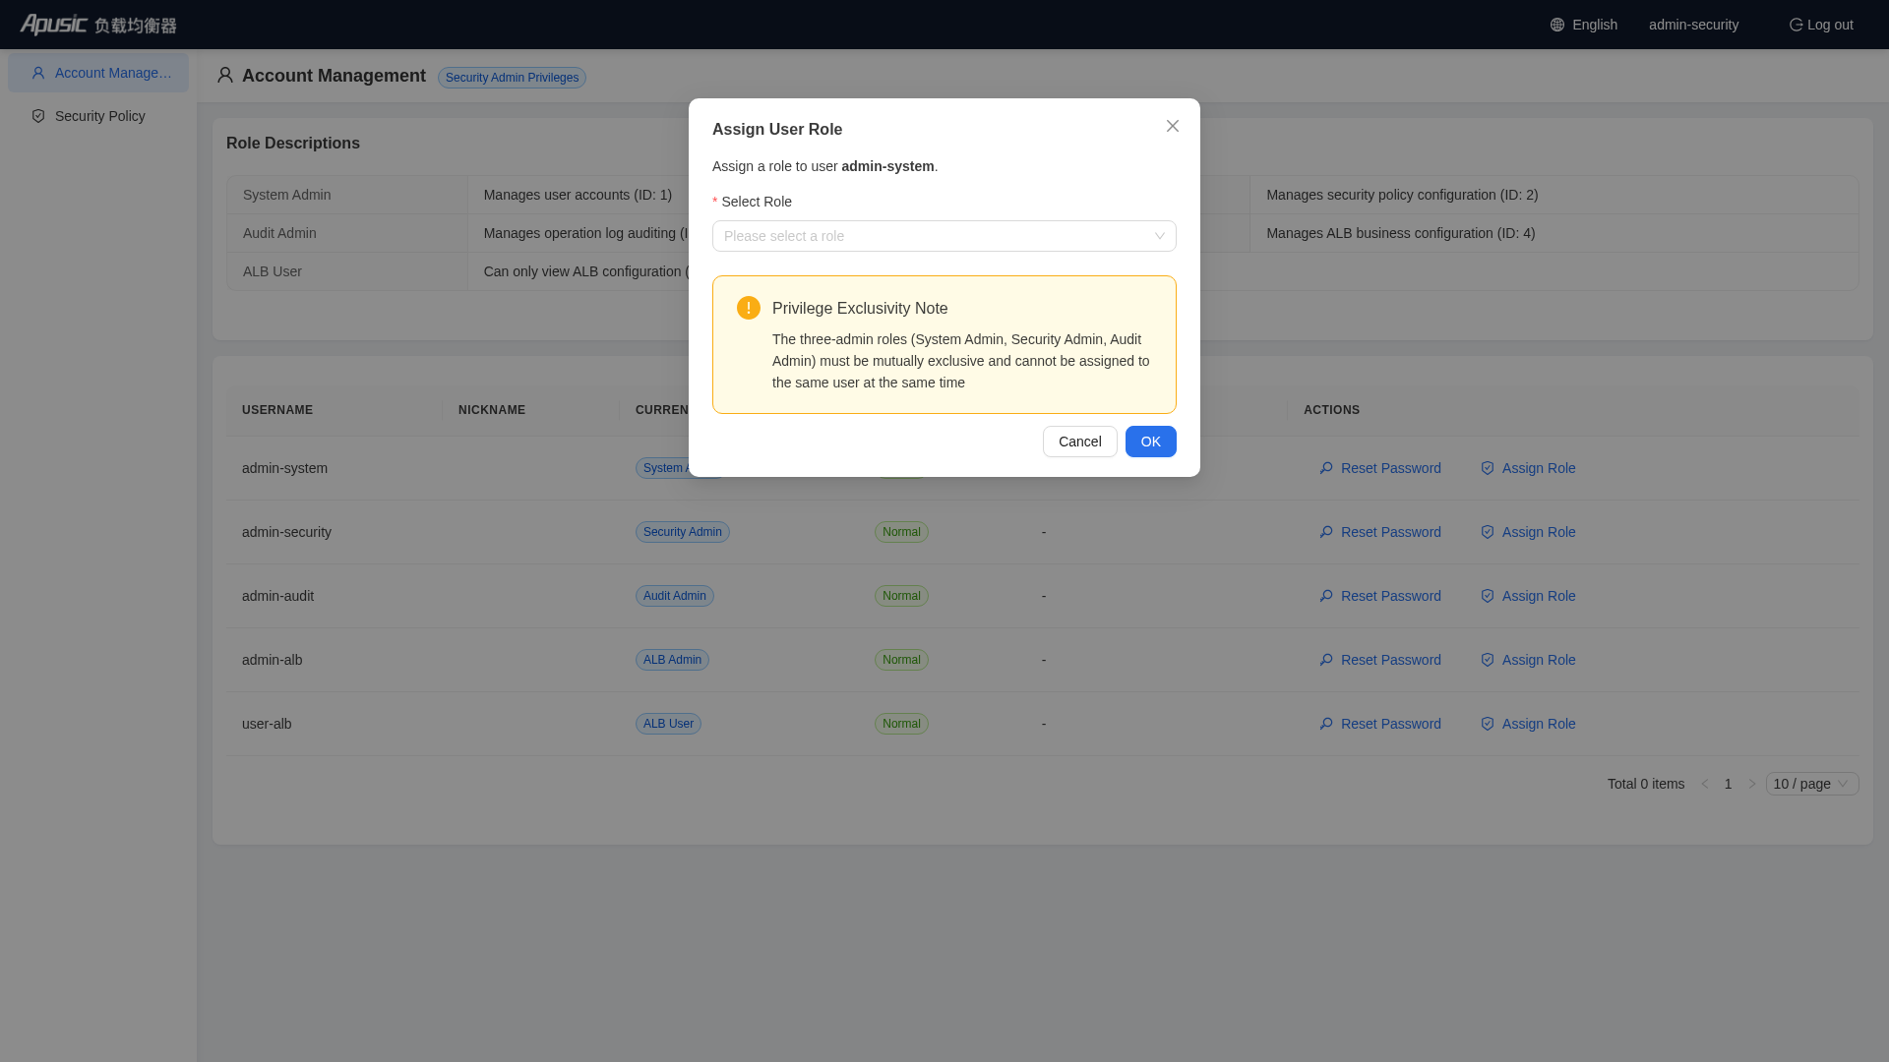This screenshot has height=1062, width=1889.
Task: Close the Assign User Role dialog
Action: pyautogui.click(x=1173, y=126)
